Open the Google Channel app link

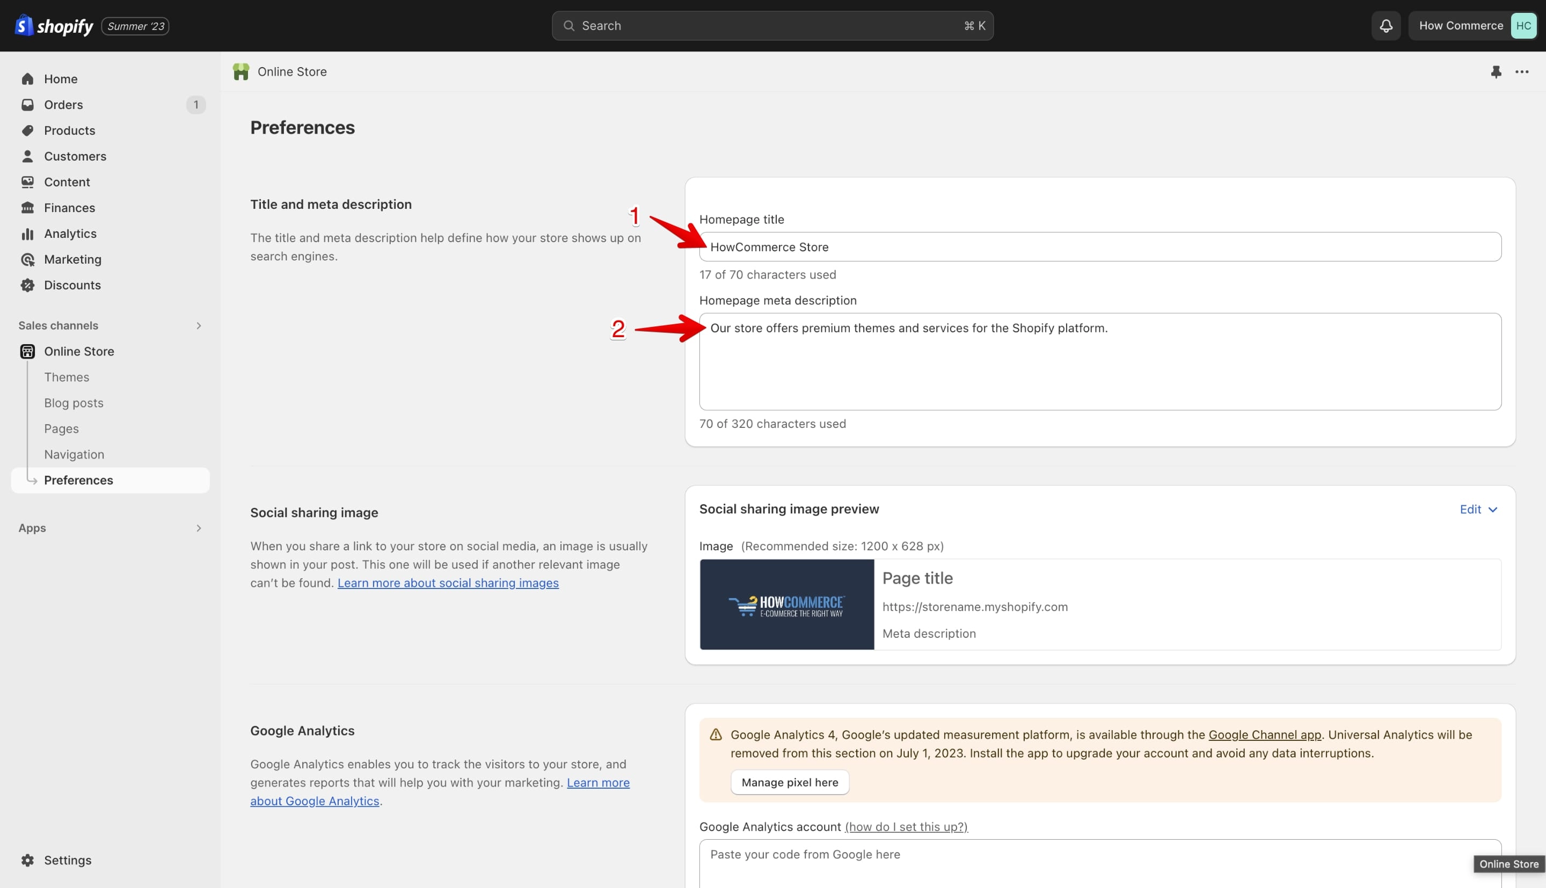point(1264,734)
